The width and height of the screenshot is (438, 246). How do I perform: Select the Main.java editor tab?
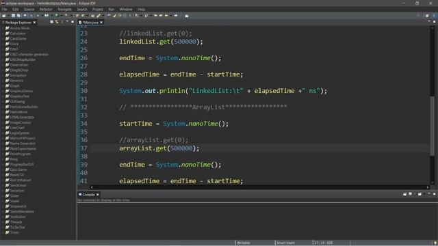click(x=90, y=23)
